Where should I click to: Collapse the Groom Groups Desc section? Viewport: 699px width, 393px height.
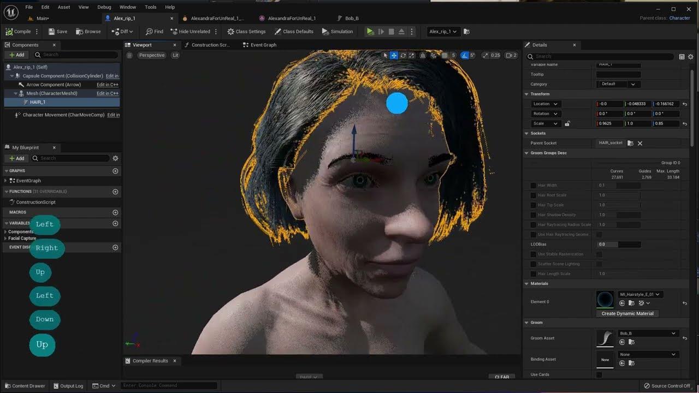click(x=527, y=153)
